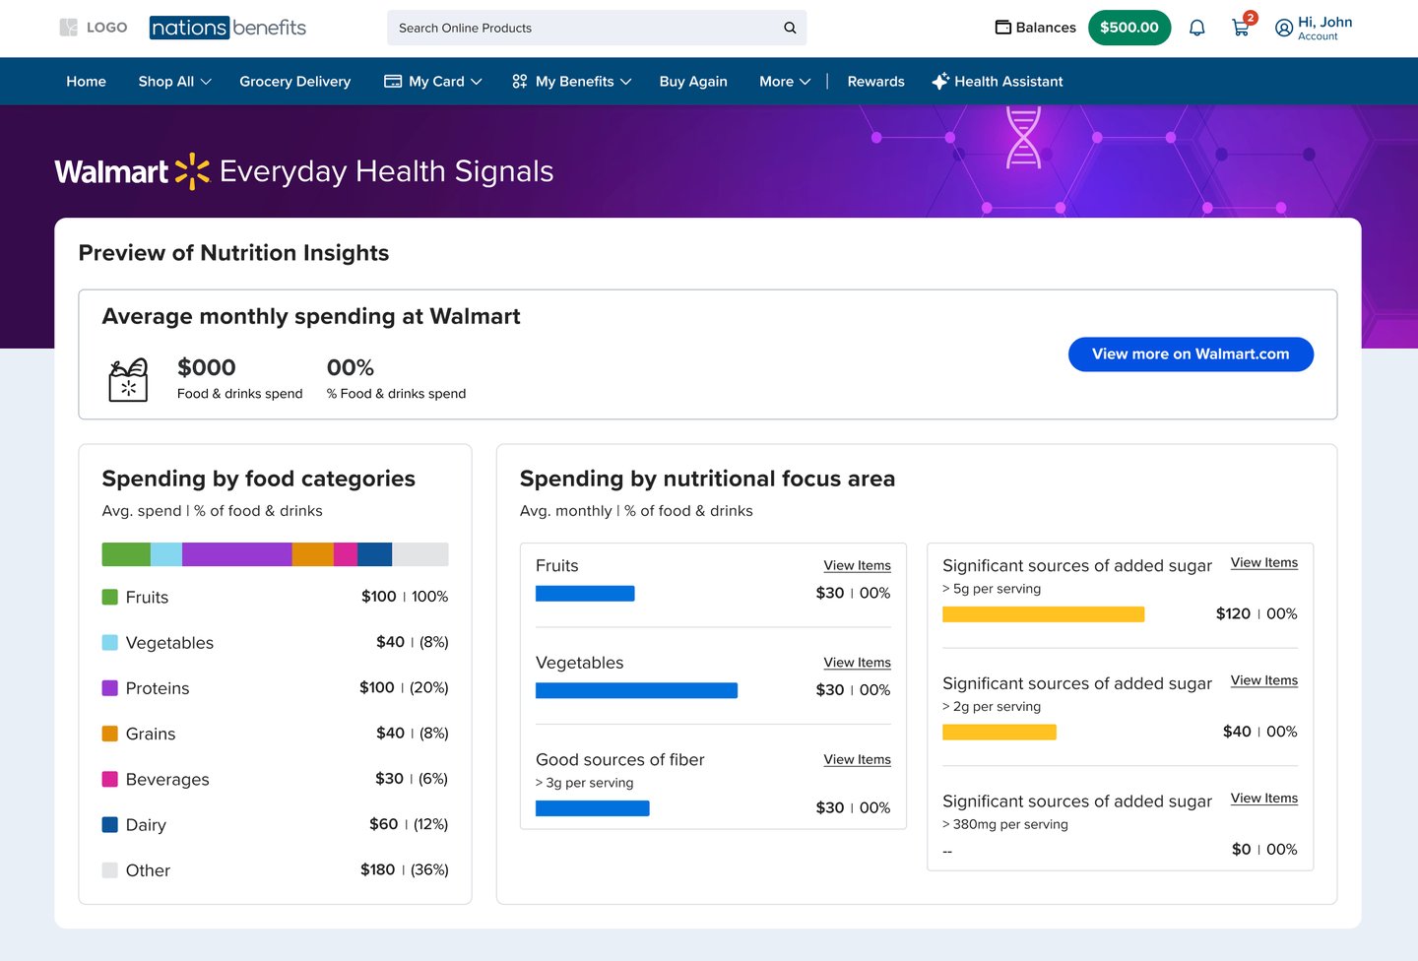Click the 00% Food & drinks spend value

[x=351, y=367]
